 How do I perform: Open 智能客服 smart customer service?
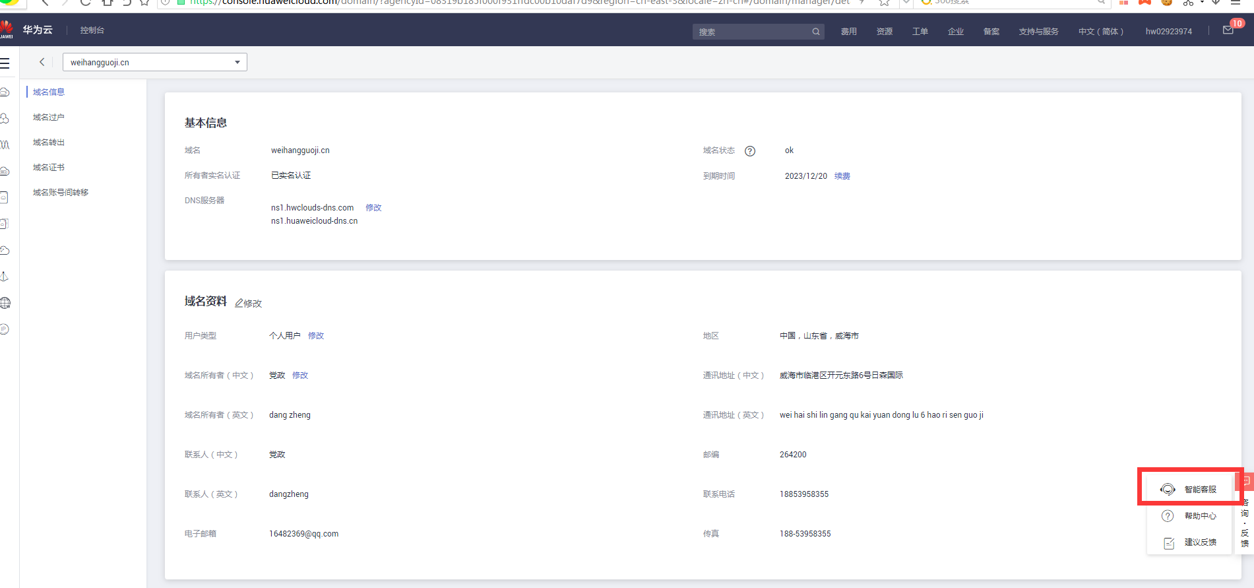[x=1189, y=489]
